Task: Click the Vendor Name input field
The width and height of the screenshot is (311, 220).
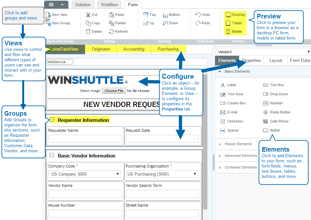Action: click(85, 194)
